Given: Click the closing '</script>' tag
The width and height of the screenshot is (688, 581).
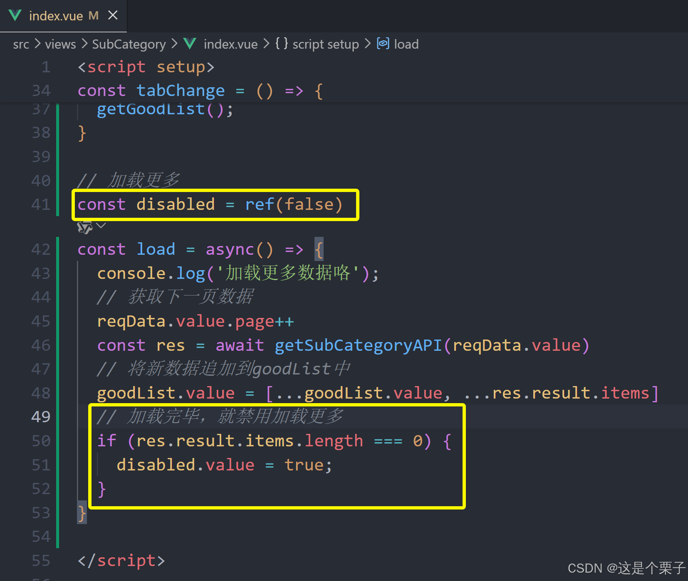Looking at the screenshot, I should pyautogui.click(x=121, y=561).
